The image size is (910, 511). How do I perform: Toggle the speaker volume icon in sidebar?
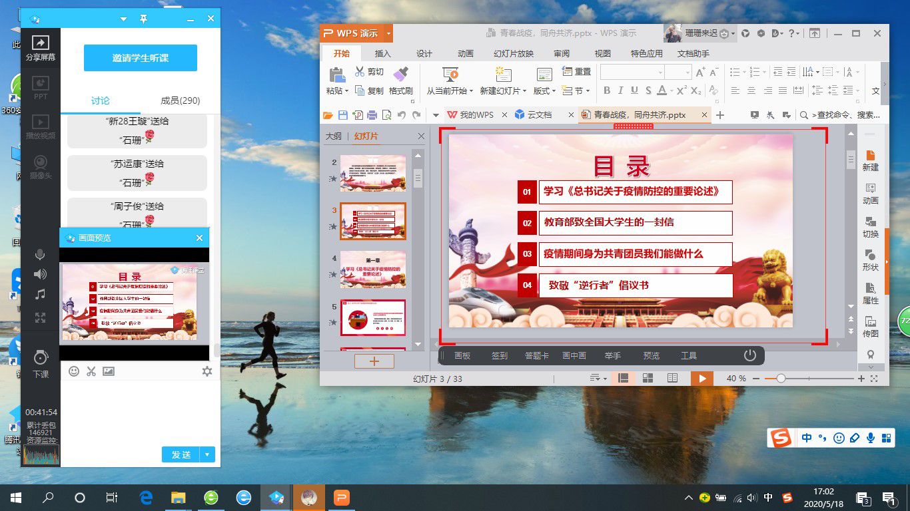coord(41,274)
